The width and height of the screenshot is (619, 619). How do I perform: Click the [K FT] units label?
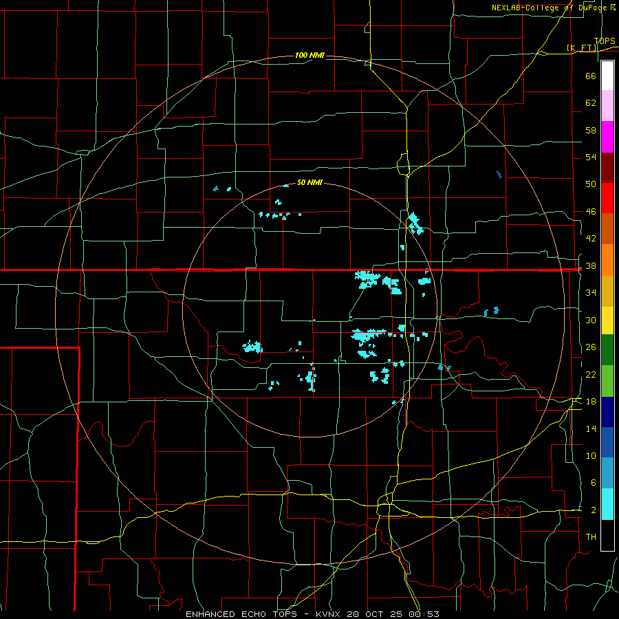[582, 47]
